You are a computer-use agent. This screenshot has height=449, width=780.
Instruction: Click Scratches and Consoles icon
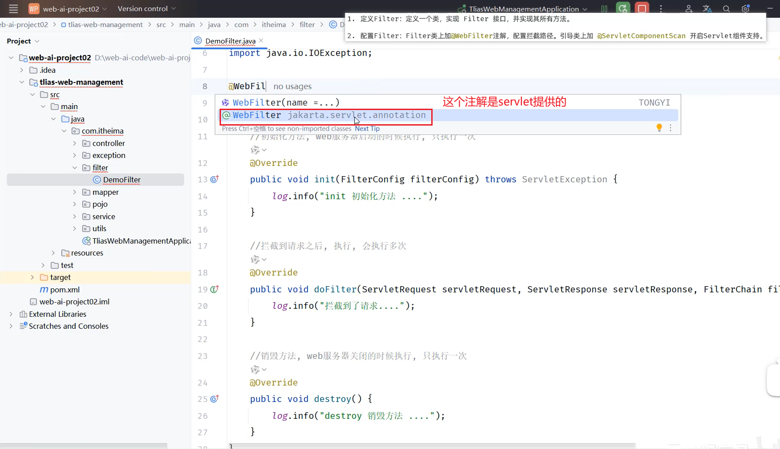click(24, 326)
